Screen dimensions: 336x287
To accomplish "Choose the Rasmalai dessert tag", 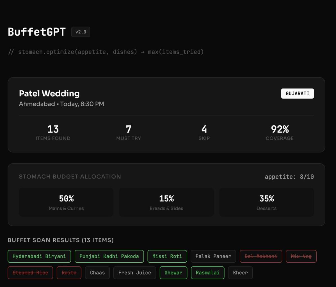I will pos(207,273).
